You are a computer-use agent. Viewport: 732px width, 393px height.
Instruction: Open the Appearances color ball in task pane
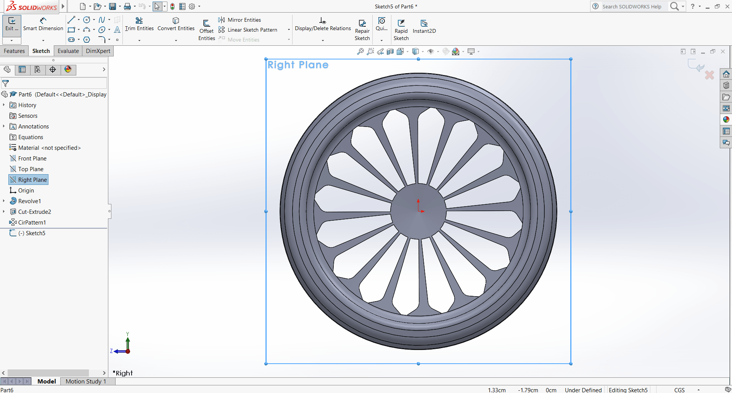[726, 120]
